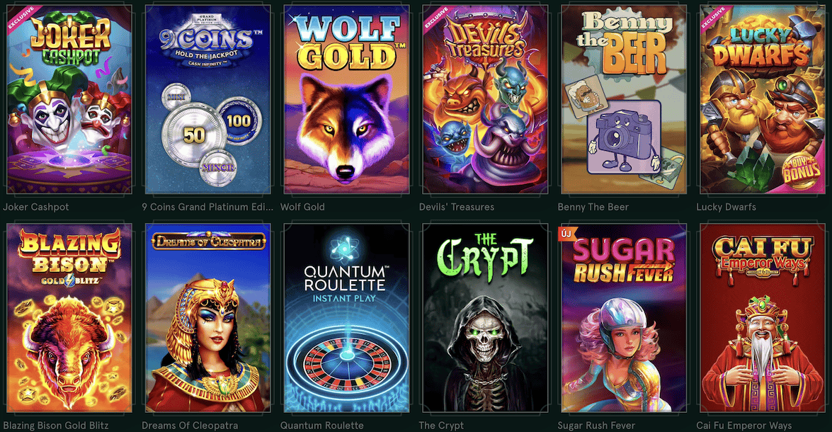Image resolution: width=832 pixels, height=432 pixels.
Task: Open the Joker Cashpot game thumbnail
Action: pos(69,99)
